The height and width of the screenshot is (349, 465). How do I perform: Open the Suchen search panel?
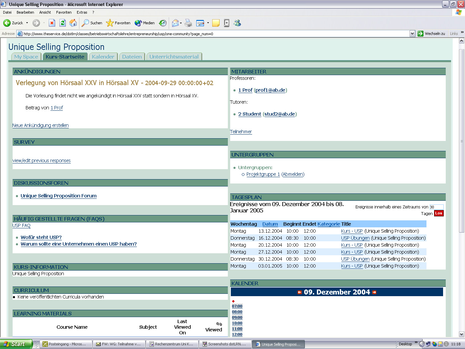(86, 23)
